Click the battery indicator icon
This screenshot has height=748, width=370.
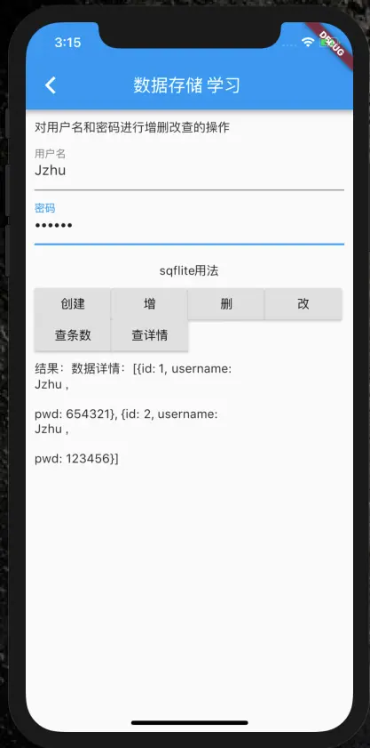pos(327,43)
